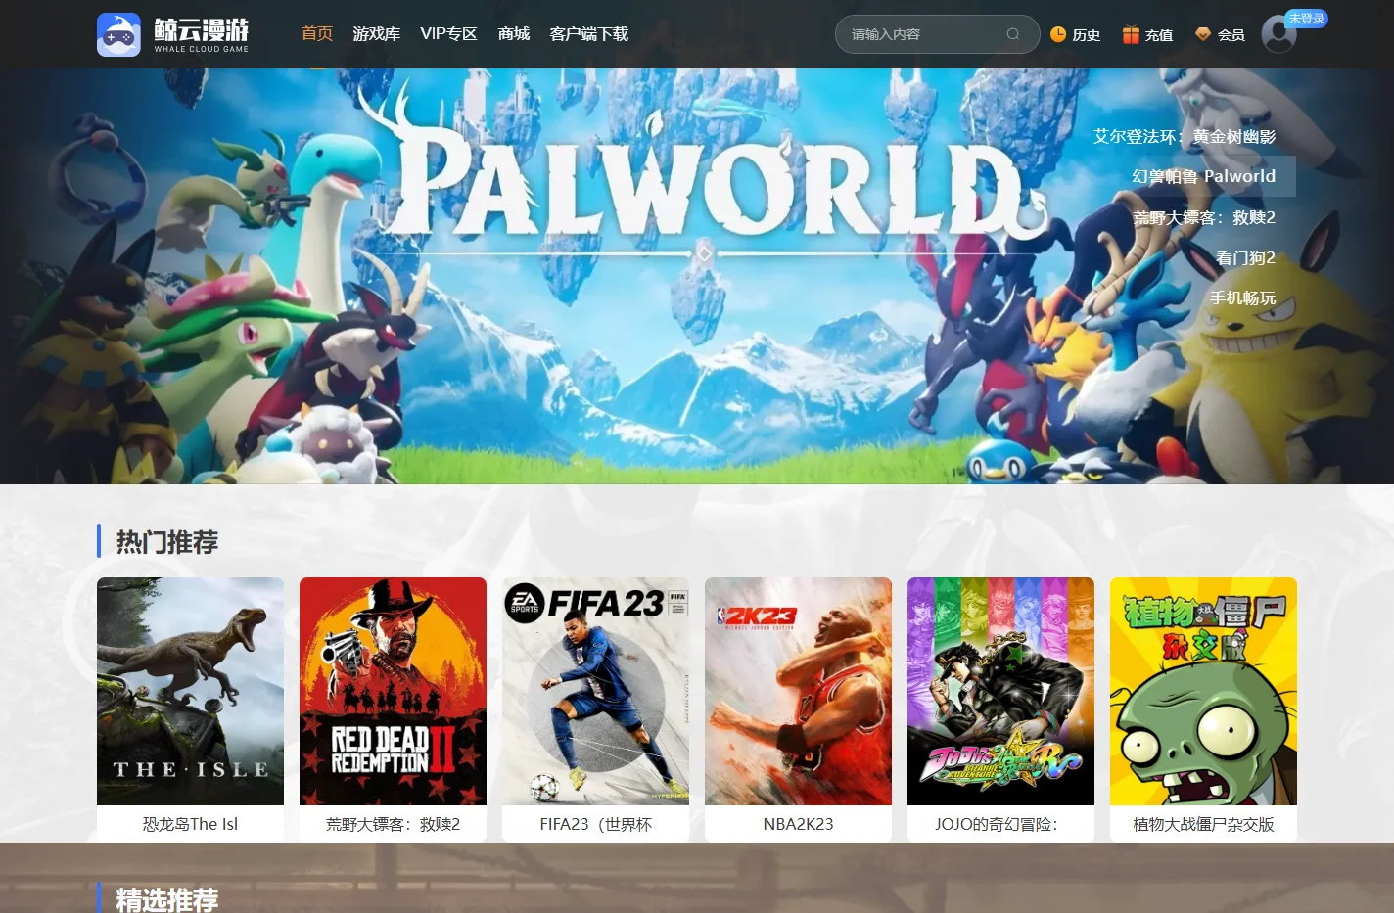Open the VIP专区 menu item
Viewport: 1394px width, 913px height.
(x=449, y=34)
